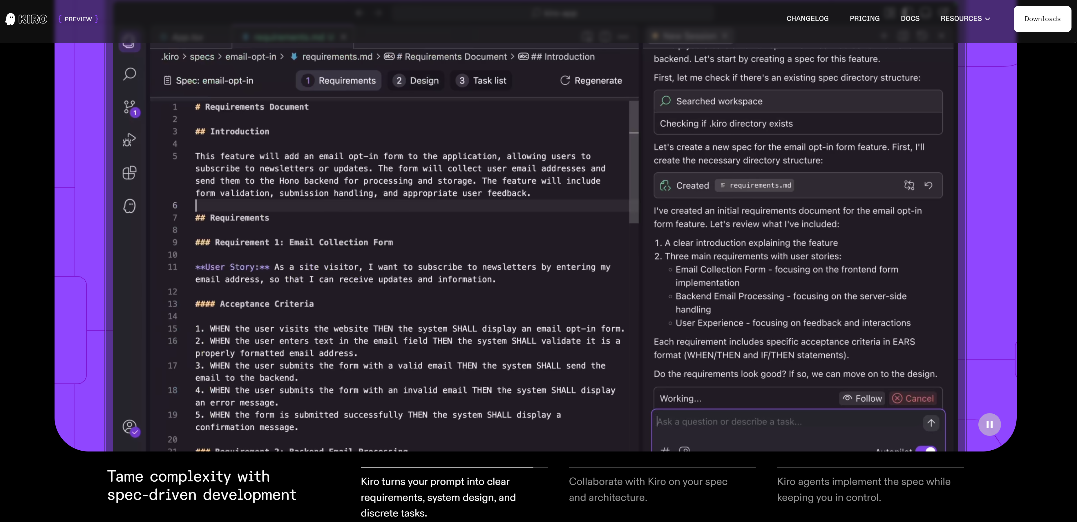Click the spec document icon before email-opt-in

pyautogui.click(x=167, y=80)
